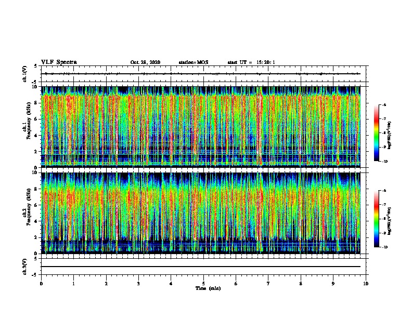Click the "3" tick on the time axis

coord(138,284)
